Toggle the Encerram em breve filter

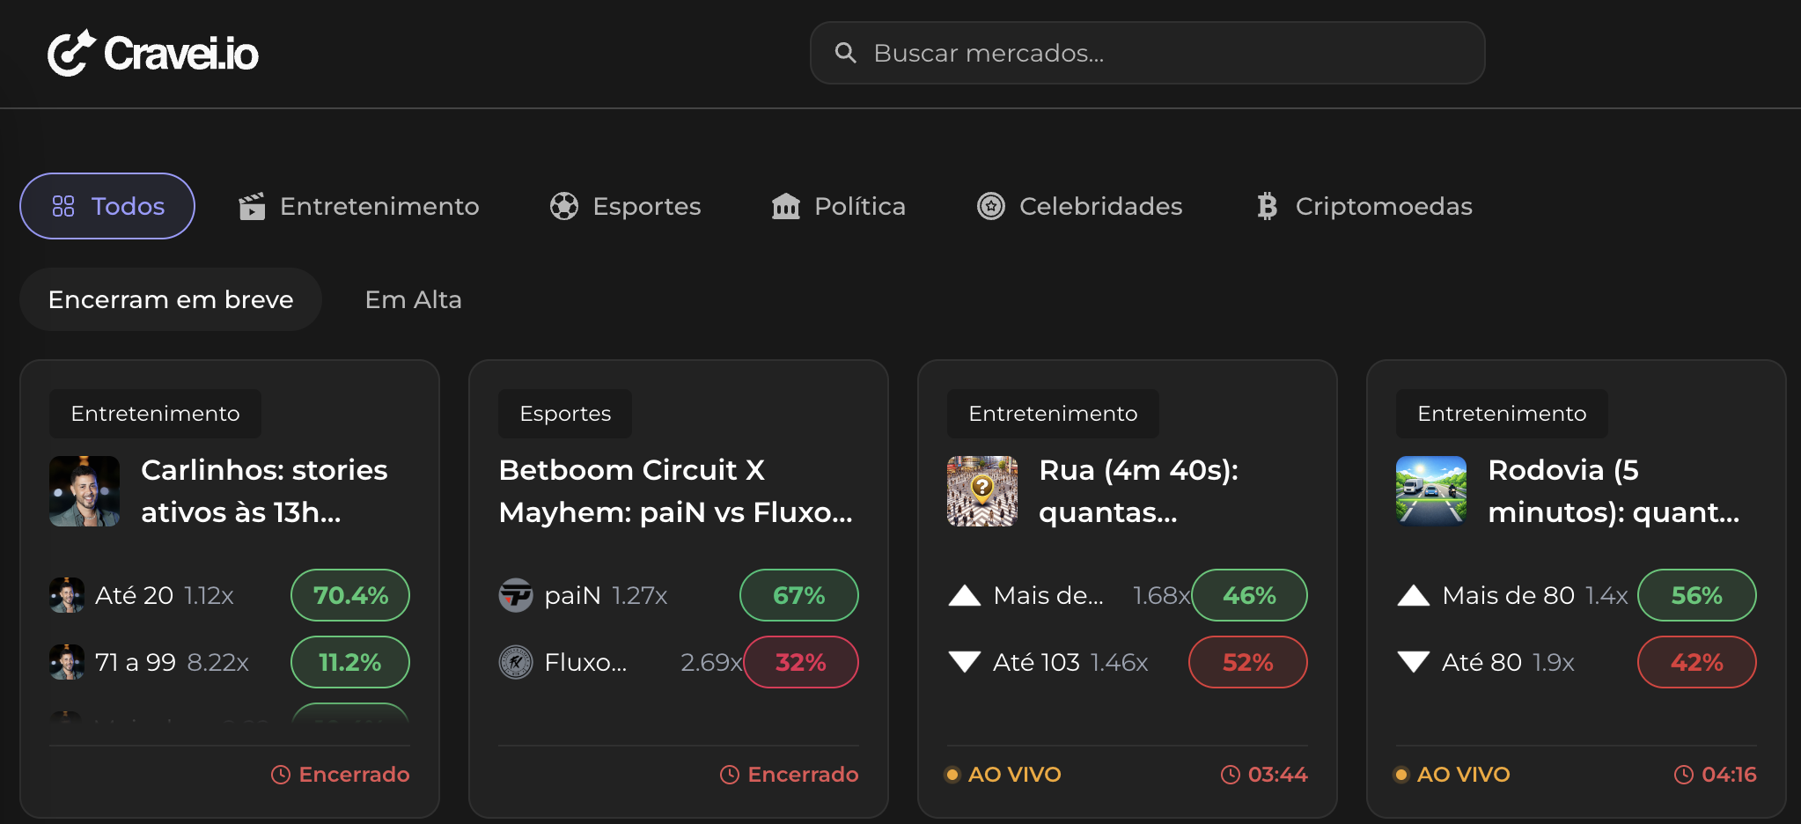[171, 299]
